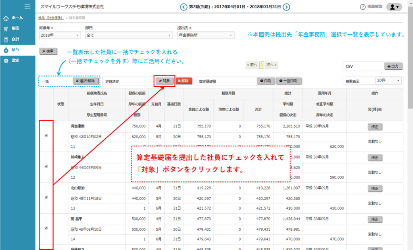Click birthdate 昭和 46年08月10日
The width and height of the screenshot is (413, 250).
[x=86, y=229]
